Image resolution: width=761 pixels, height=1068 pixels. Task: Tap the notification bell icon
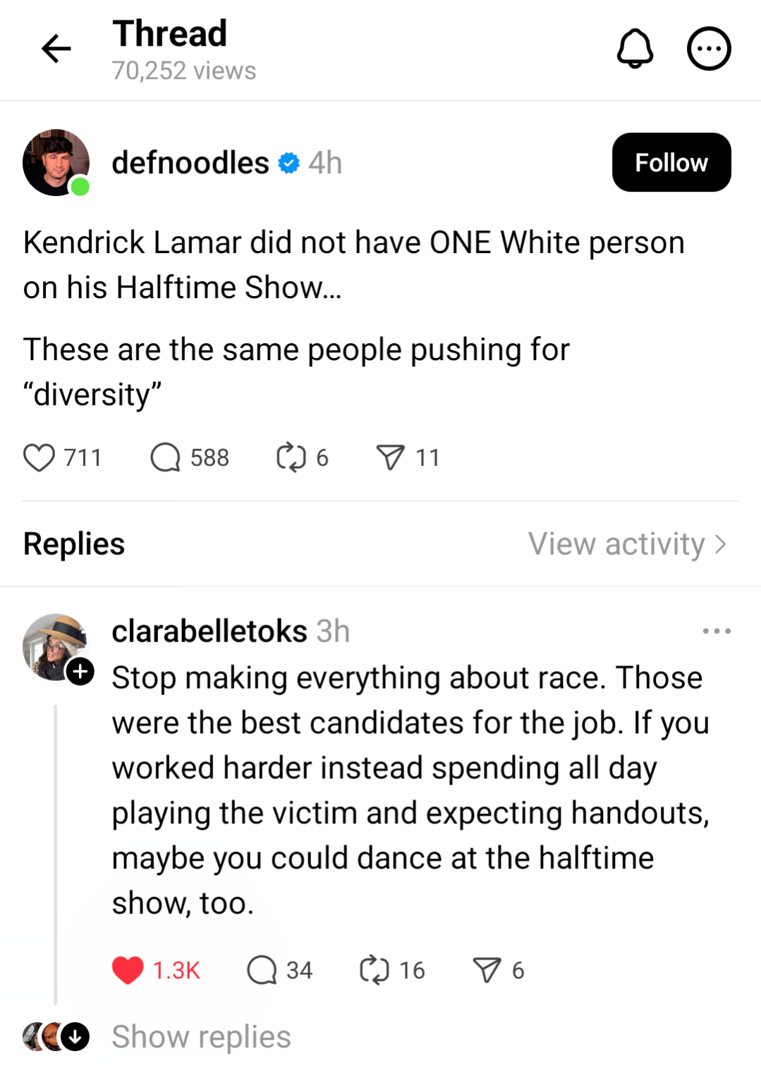(x=635, y=49)
